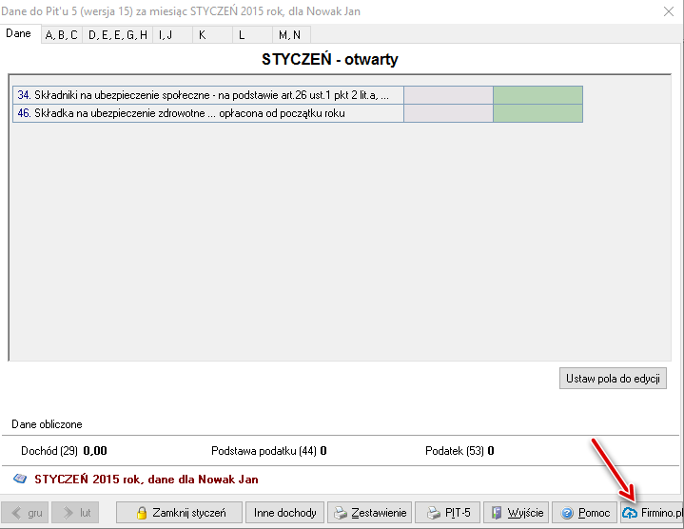Select the I, J tab

coord(166,34)
